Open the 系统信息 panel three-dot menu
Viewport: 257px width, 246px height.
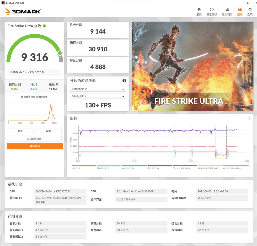[250, 184]
